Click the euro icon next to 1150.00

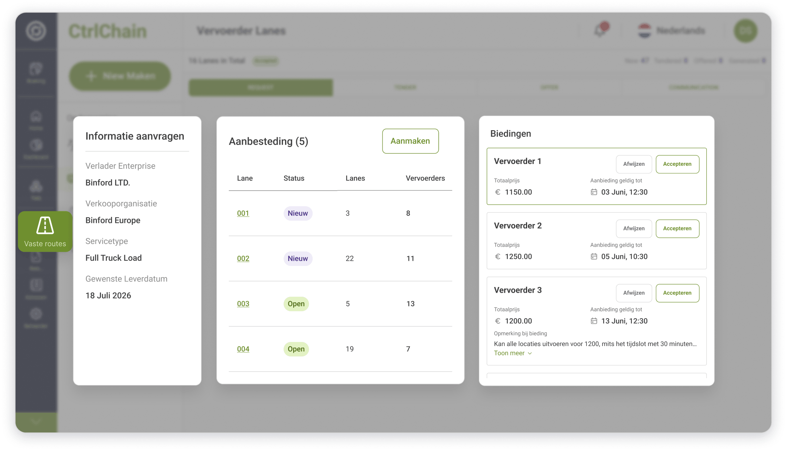[498, 192]
